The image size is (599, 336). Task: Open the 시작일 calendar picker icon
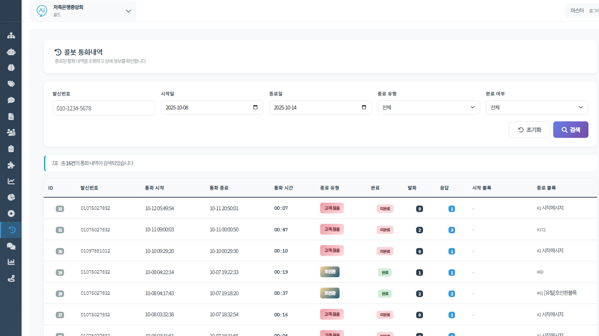coord(255,108)
